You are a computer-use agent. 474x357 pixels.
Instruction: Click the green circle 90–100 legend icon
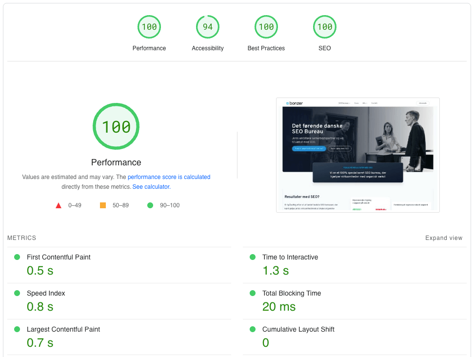pos(150,205)
